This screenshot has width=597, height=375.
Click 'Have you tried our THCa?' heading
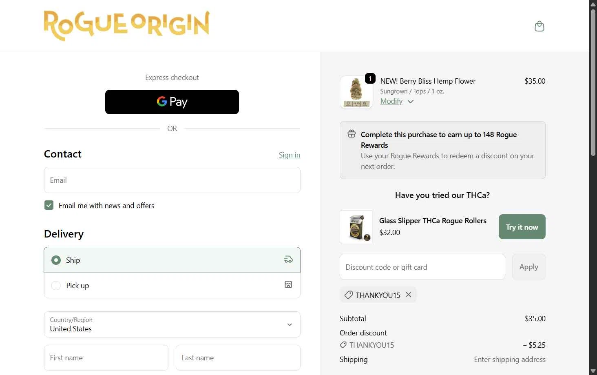click(442, 195)
